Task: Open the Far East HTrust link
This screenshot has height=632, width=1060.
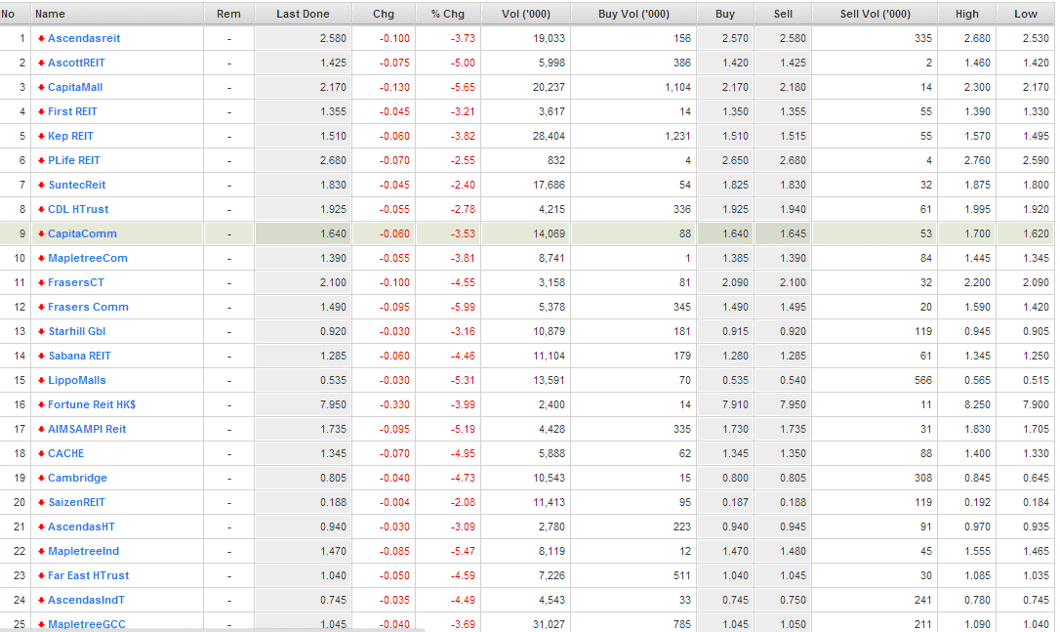Action: coord(89,575)
